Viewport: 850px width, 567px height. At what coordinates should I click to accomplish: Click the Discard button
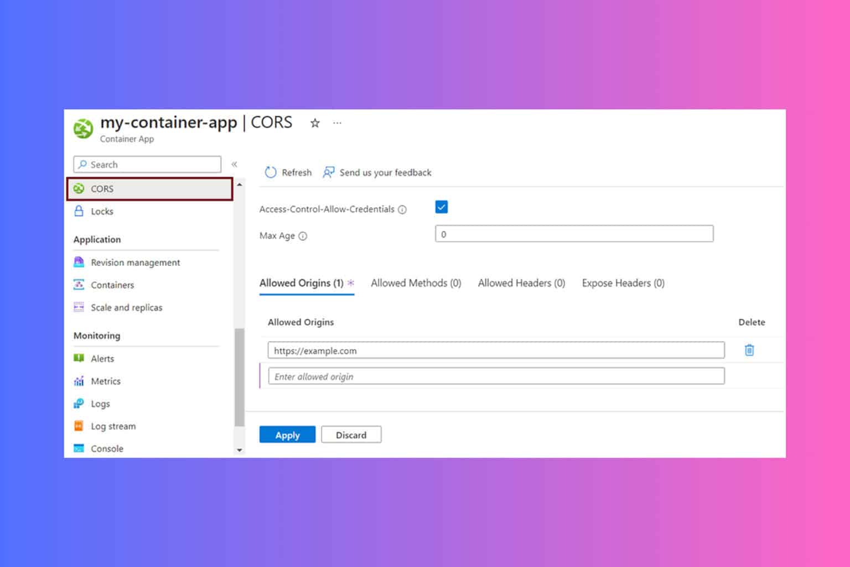351,435
